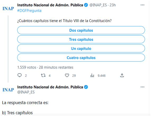Screen dimensions: 151x116
Task: Click the reply speech bubble icon
Action: click(20, 75)
